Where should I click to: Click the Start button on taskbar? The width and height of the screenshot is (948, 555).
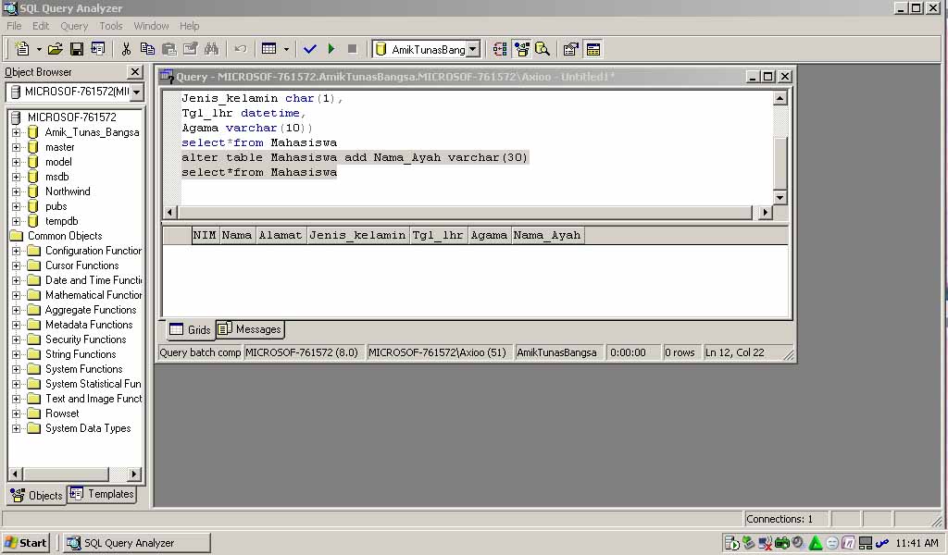pyautogui.click(x=25, y=542)
